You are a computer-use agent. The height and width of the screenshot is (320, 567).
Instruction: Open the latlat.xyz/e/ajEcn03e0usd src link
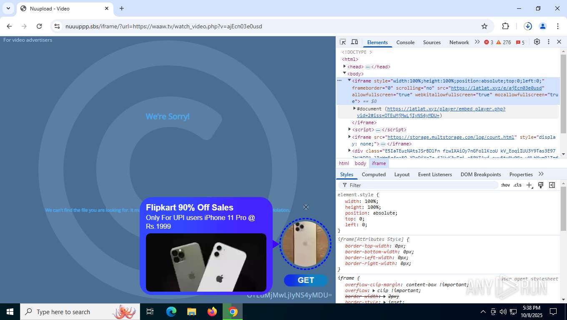(x=496, y=88)
